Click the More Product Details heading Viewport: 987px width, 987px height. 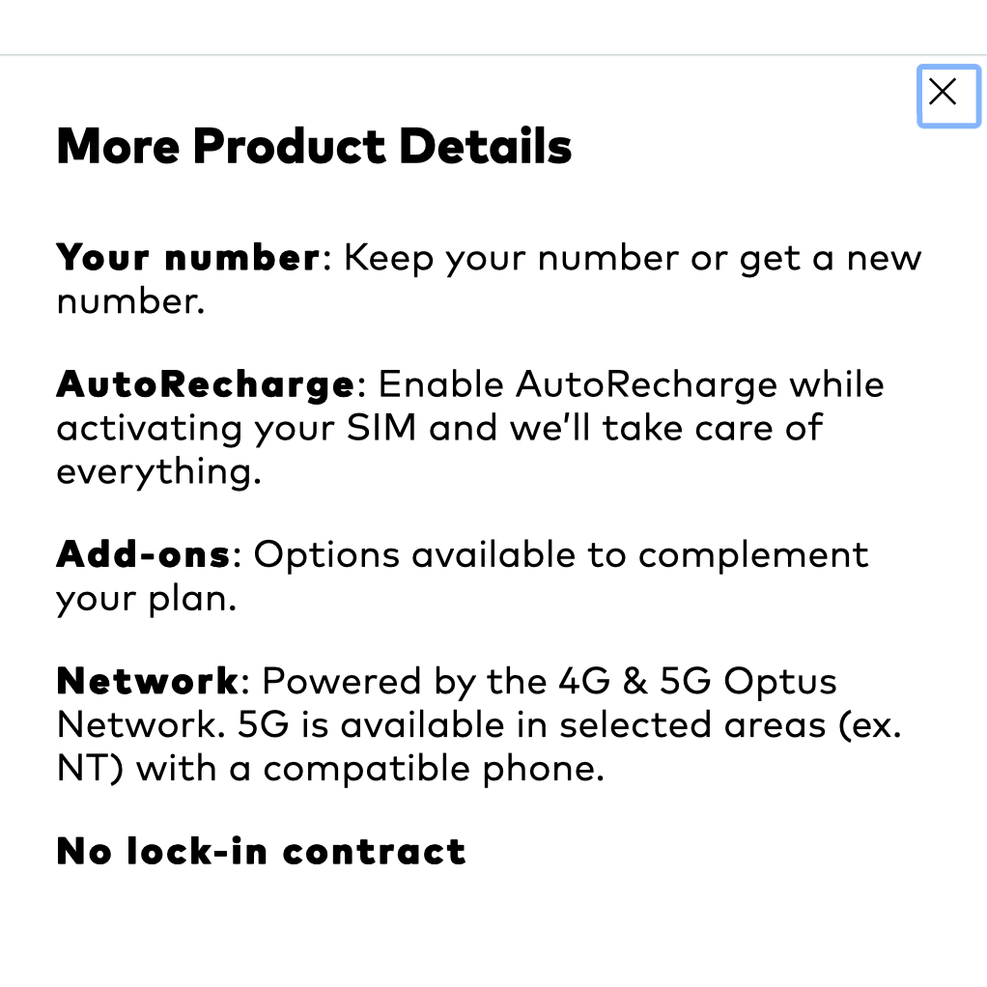click(314, 147)
